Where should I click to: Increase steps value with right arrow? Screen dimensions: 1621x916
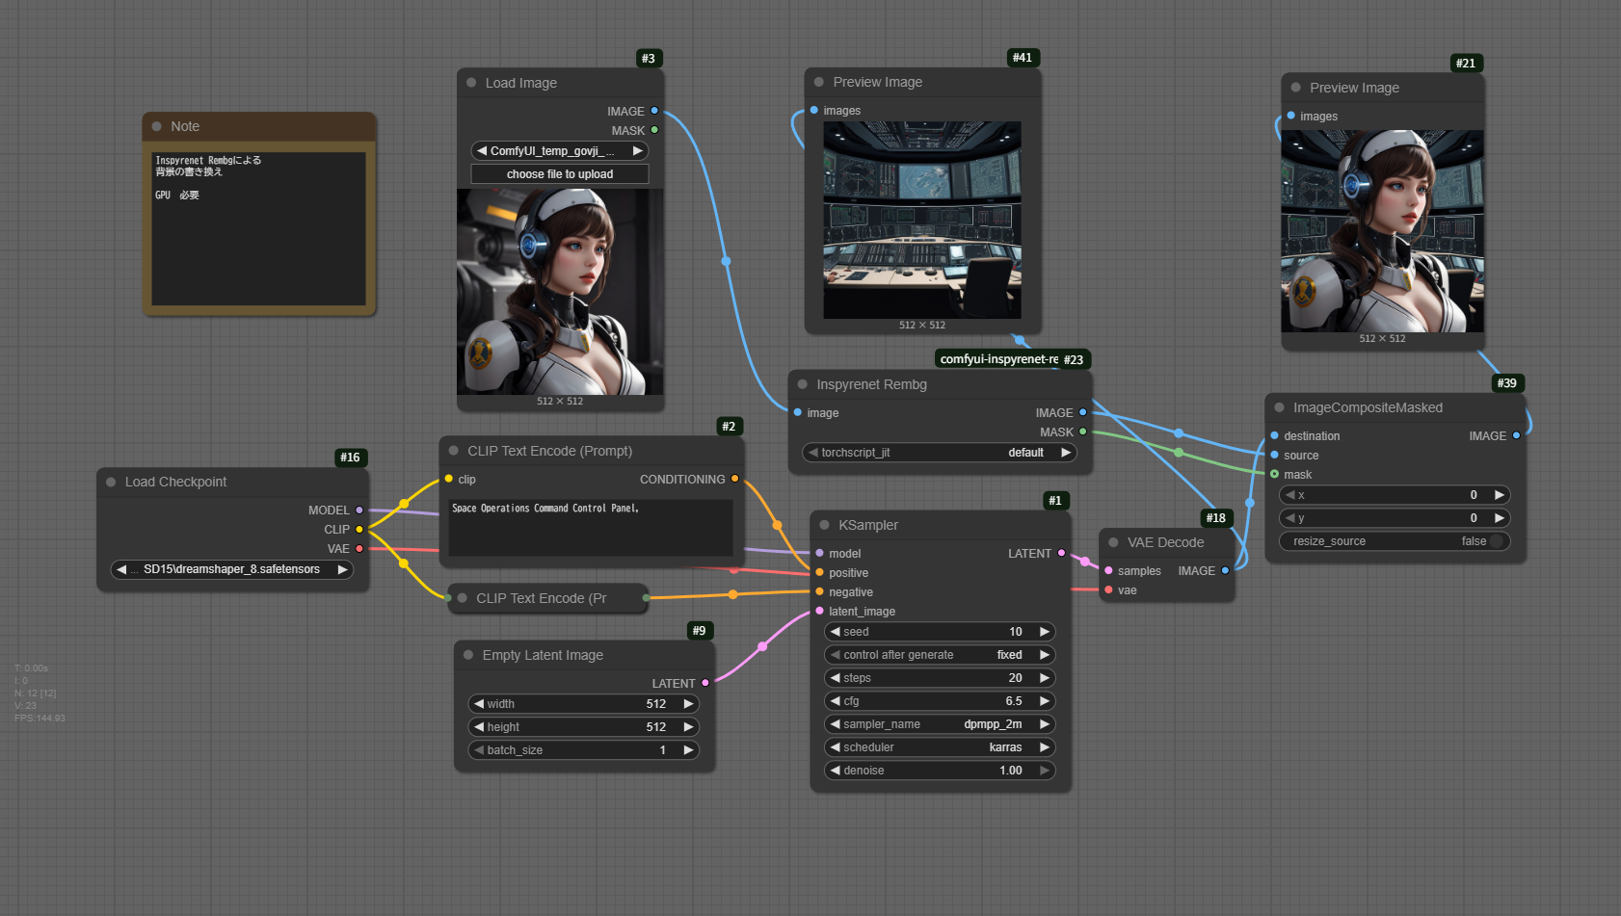click(1044, 678)
